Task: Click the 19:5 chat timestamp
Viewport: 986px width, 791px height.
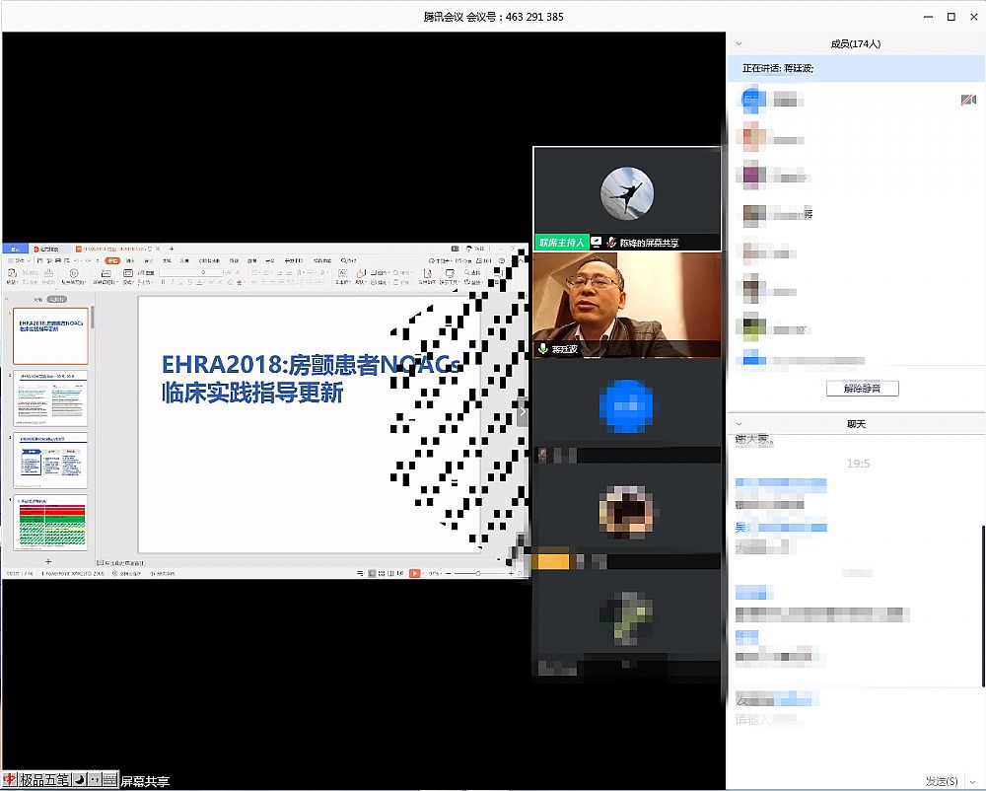Action: point(858,464)
